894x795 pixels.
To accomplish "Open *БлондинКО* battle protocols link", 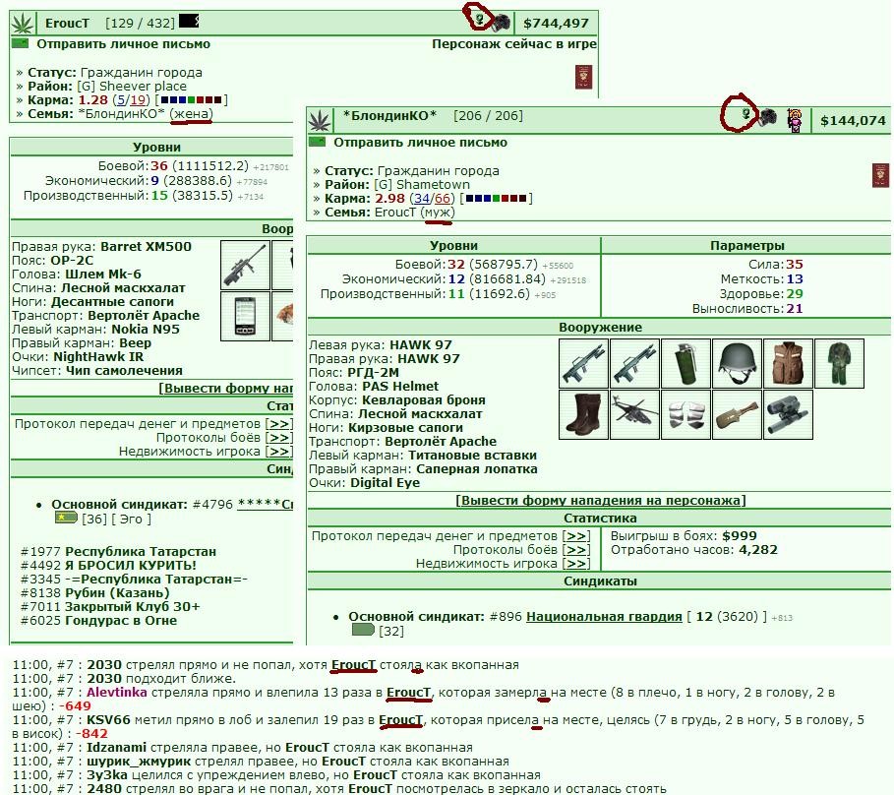I will (x=576, y=550).
